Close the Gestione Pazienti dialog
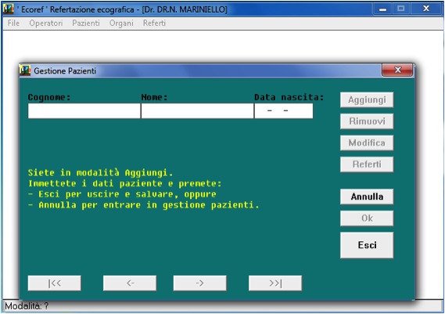445x314 pixels. click(x=397, y=70)
